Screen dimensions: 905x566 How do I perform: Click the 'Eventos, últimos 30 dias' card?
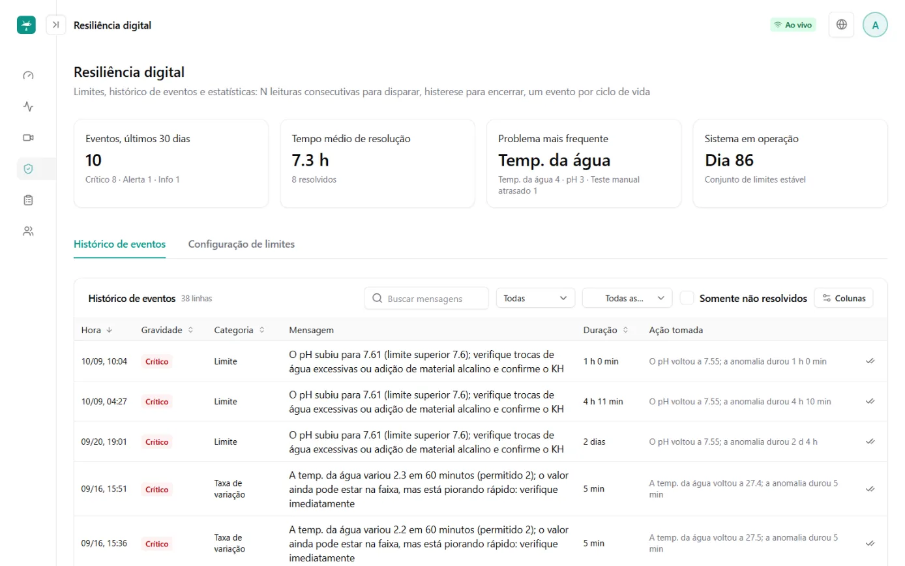coord(171,164)
